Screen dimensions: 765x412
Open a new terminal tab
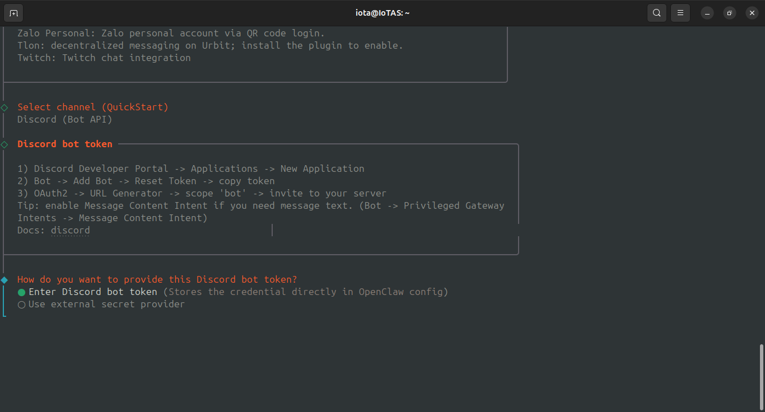[x=13, y=13]
